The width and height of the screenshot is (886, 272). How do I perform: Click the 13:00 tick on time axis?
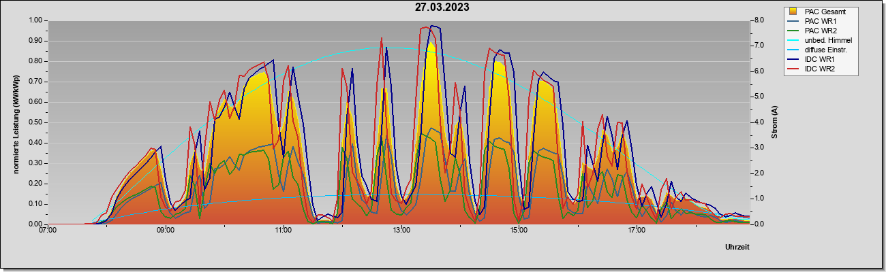click(401, 230)
